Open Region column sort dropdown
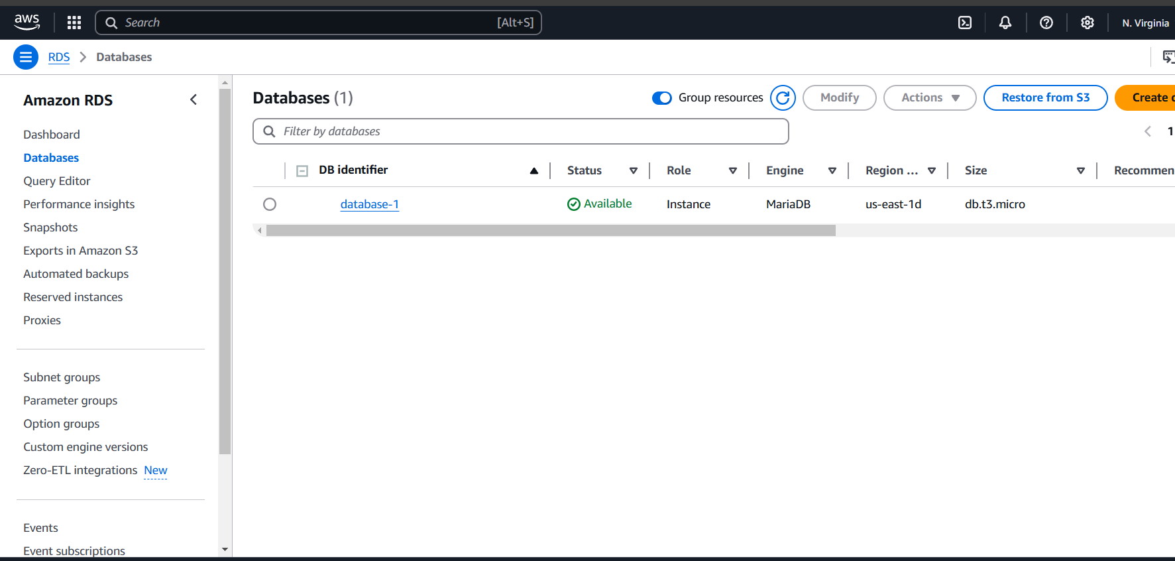Viewport: 1175px width, 561px height. click(932, 170)
